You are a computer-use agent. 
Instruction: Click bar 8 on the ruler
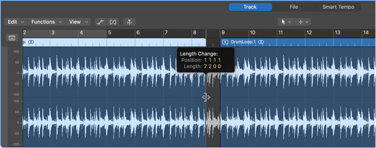tap(195, 33)
